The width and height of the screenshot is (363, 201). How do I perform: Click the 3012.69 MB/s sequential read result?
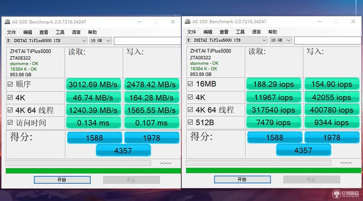(93, 84)
